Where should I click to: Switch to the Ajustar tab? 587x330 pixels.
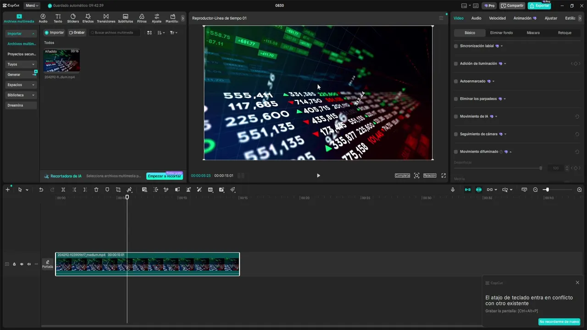551,18
